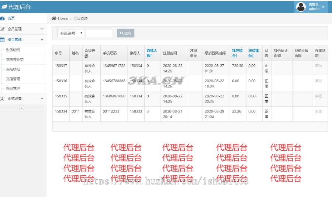
Task: Open the 财务明细 submenu item
Action: point(13,50)
